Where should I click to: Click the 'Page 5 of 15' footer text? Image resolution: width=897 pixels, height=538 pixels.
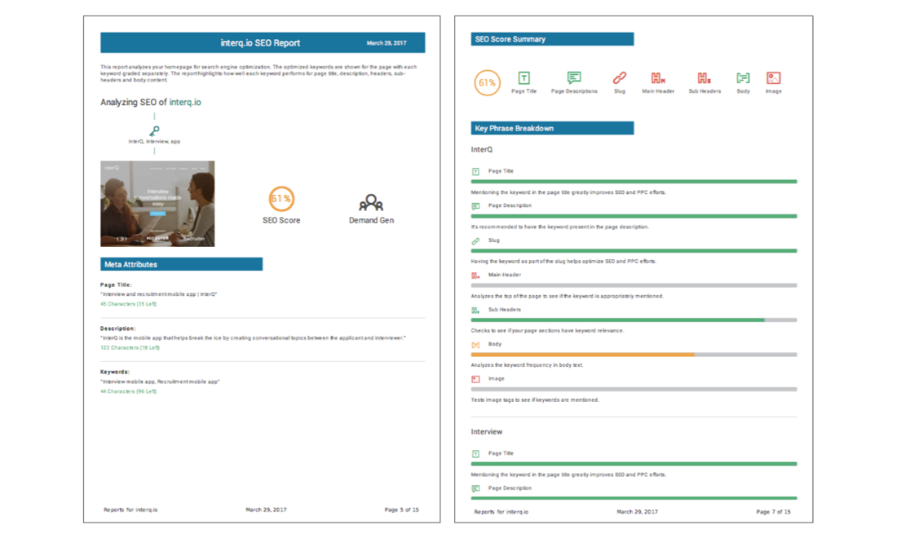[401, 509]
